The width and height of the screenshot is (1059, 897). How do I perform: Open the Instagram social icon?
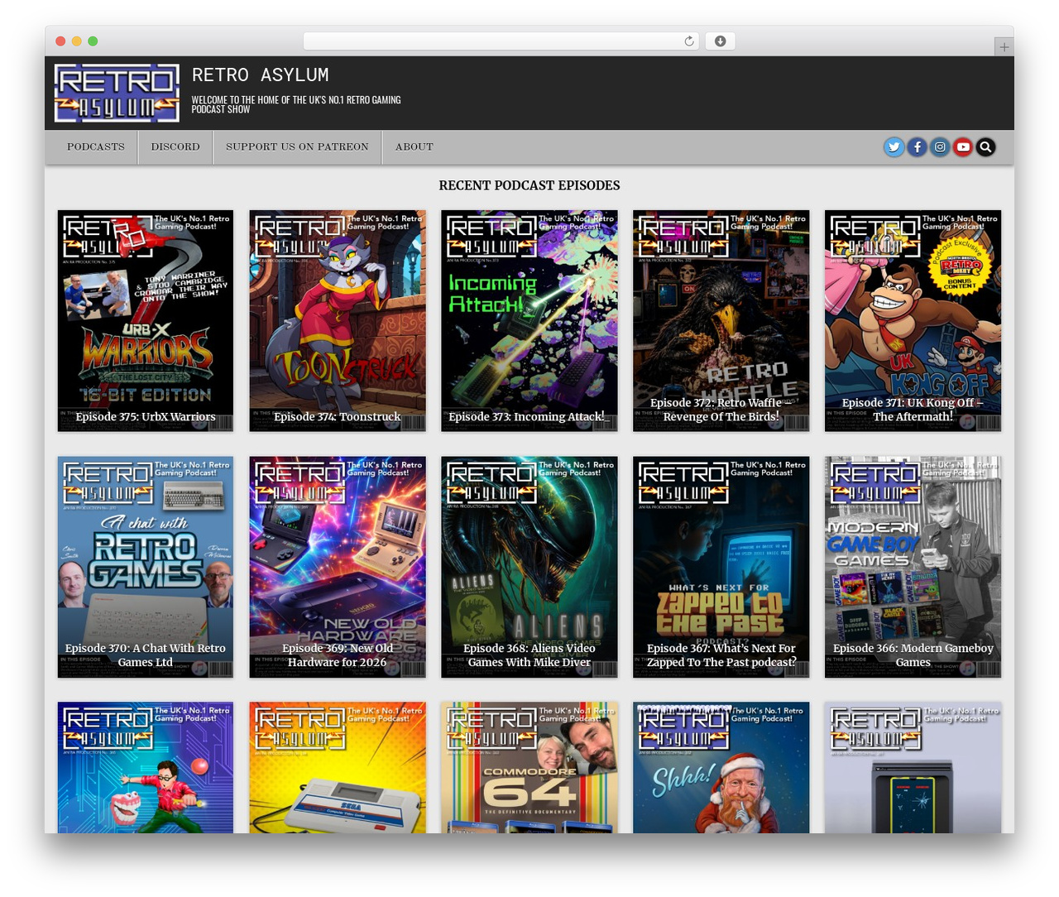pos(940,147)
